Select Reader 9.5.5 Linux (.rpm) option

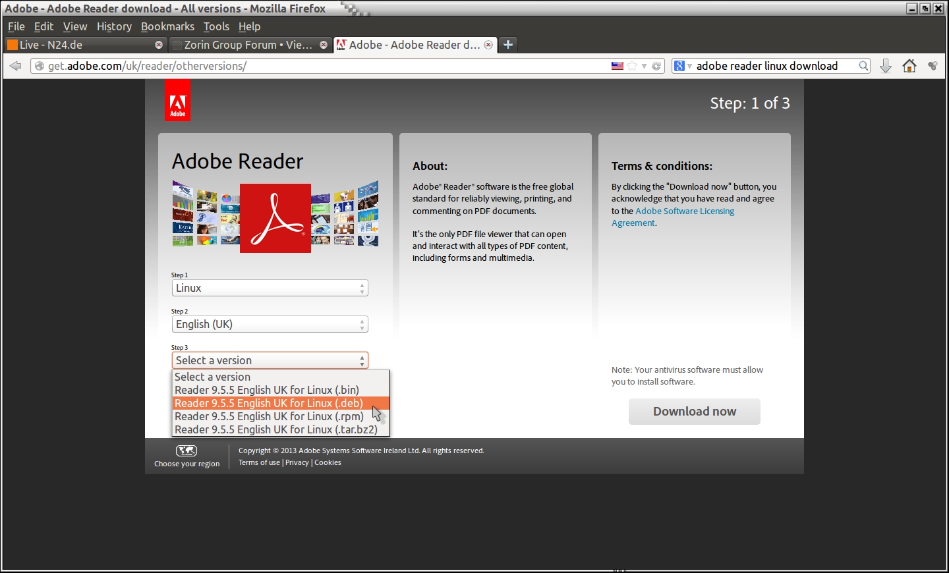point(269,416)
